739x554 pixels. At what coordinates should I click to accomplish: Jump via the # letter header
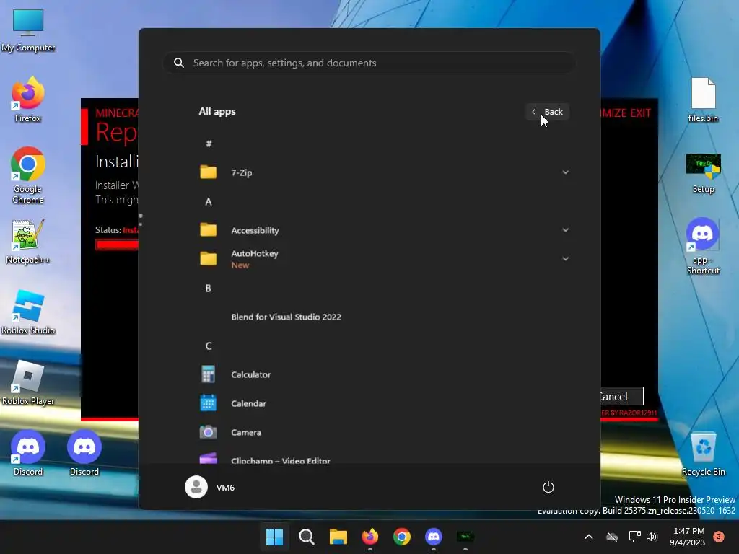209,144
